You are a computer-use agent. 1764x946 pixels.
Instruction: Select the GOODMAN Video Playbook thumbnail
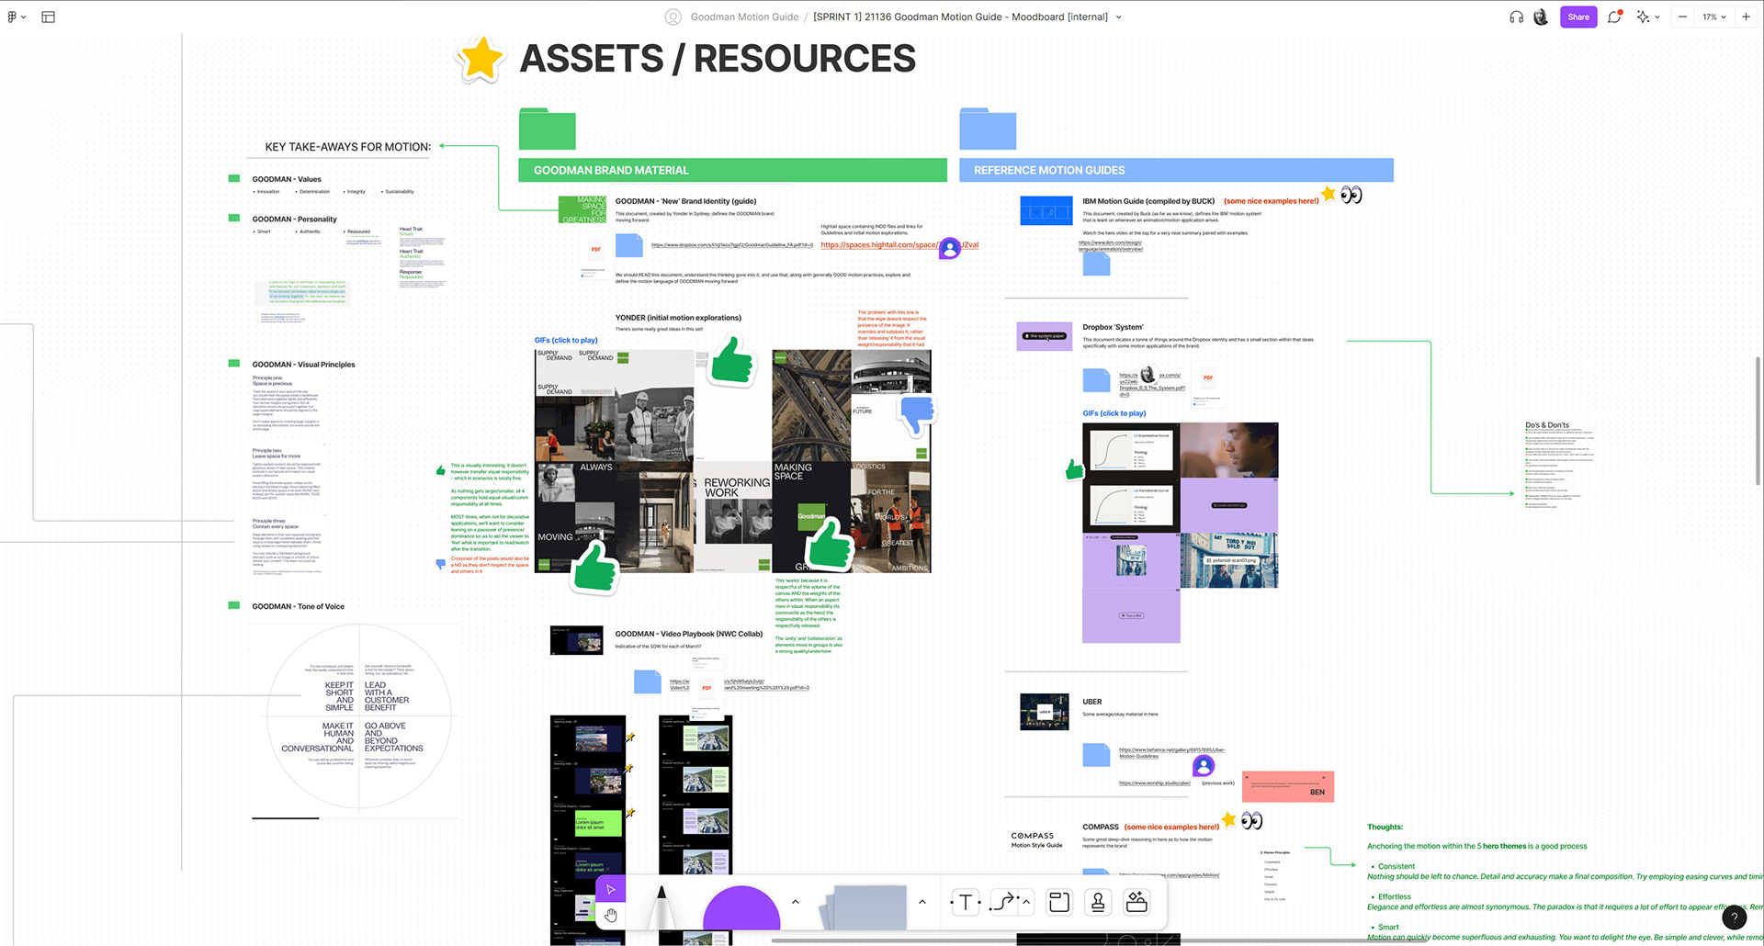coord(576,640)
